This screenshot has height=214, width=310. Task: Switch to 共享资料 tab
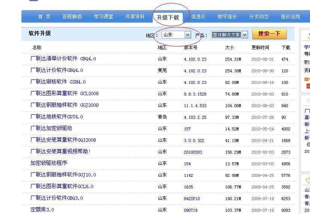click(x=135, y=16)
